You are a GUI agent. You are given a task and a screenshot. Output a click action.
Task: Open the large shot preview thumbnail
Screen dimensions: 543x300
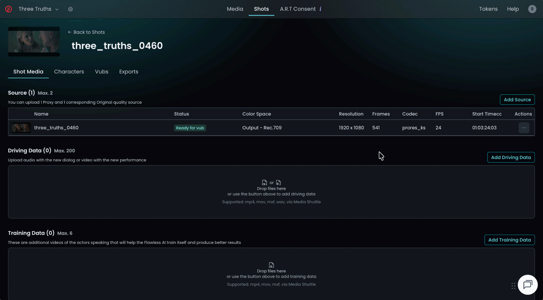34,42
